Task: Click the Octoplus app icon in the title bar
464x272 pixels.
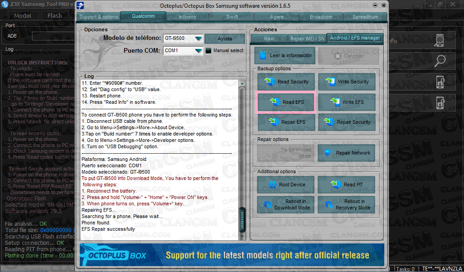Action: [80, 5]
